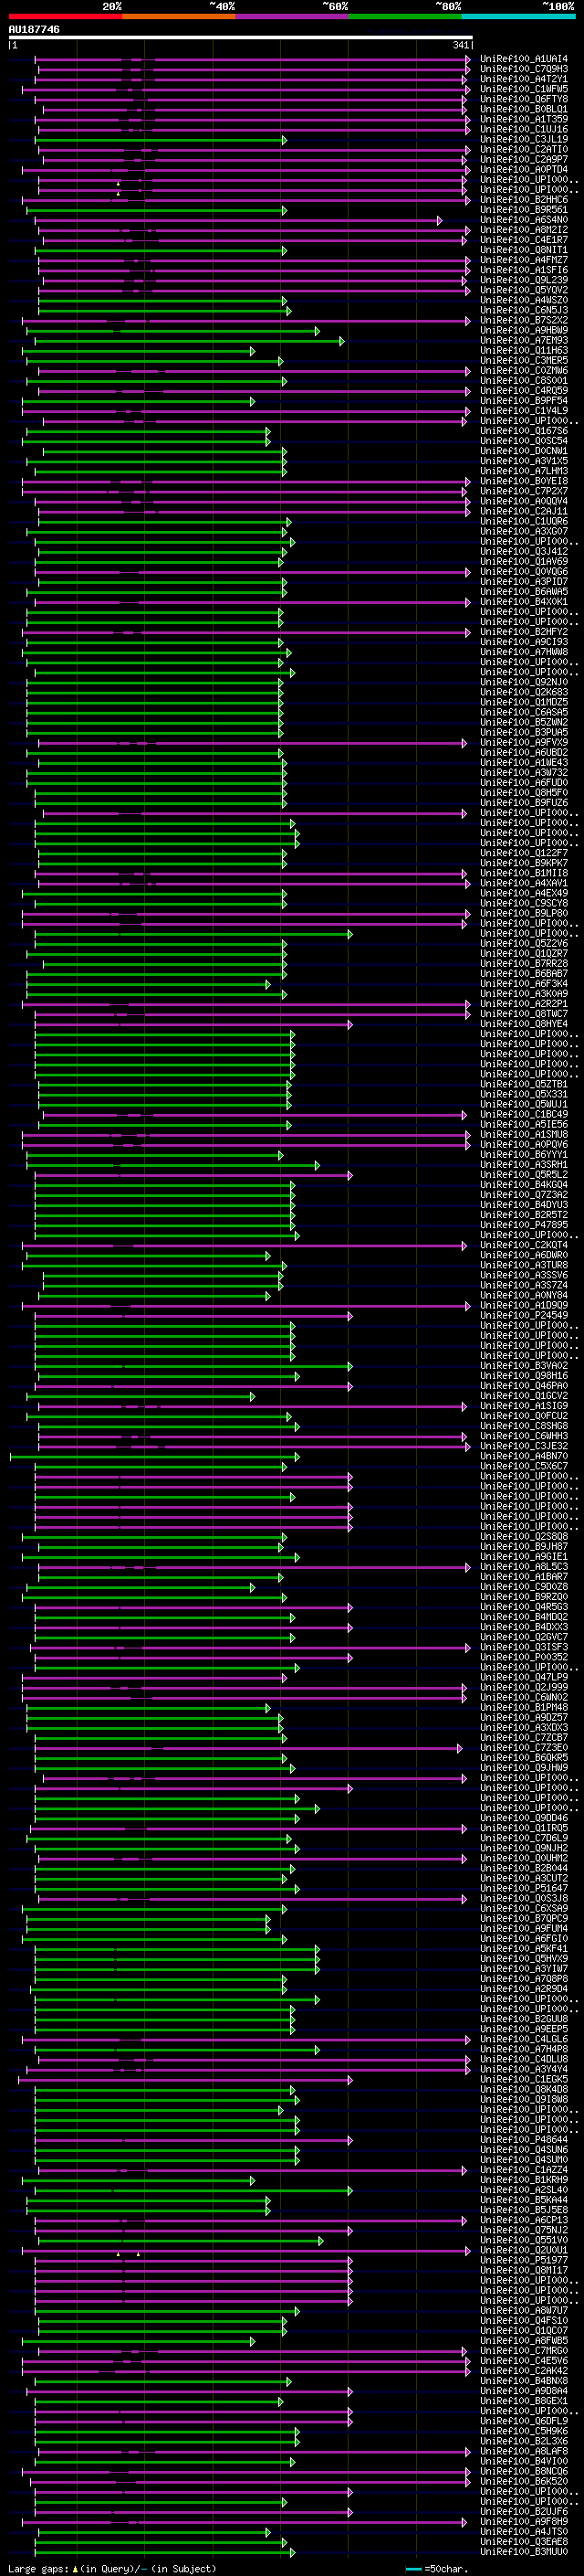Image resolution: width=584 pixels, height=2576 pixels.
Task: Click the purple alignment bar of UniRef100_A6S4N0
Action: tap(238, 220)
